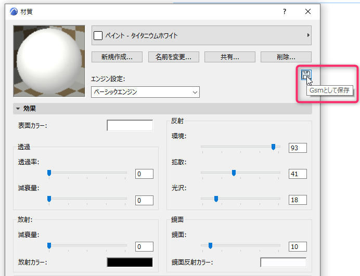Screen dimensions: 360x276
Task: Click the Save as Gsm floppy icon
Action: pos(306,75)
